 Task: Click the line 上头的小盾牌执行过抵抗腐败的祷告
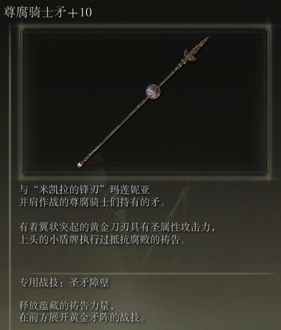point(102,240)
